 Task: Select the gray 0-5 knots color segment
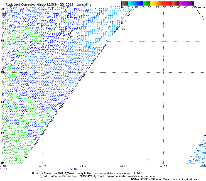(125, 3)
